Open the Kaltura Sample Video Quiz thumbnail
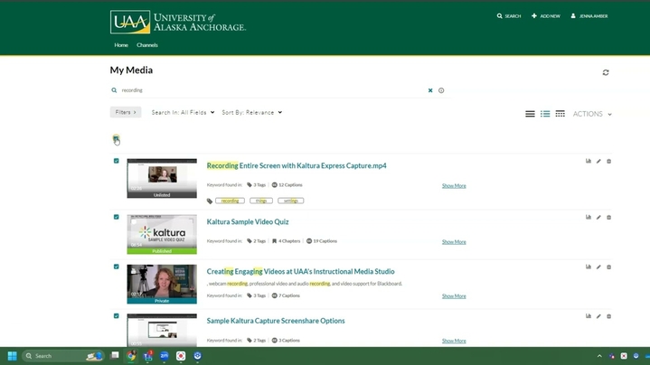 [162, 234]
